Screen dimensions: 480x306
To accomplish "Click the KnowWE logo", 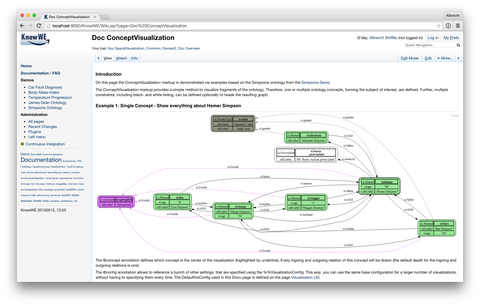I will click(35, 39).
